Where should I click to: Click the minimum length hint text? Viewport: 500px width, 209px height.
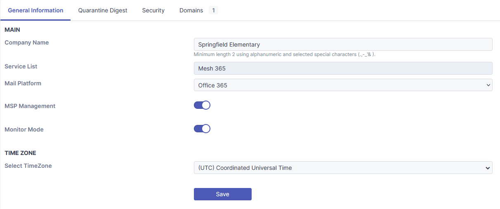284,54
